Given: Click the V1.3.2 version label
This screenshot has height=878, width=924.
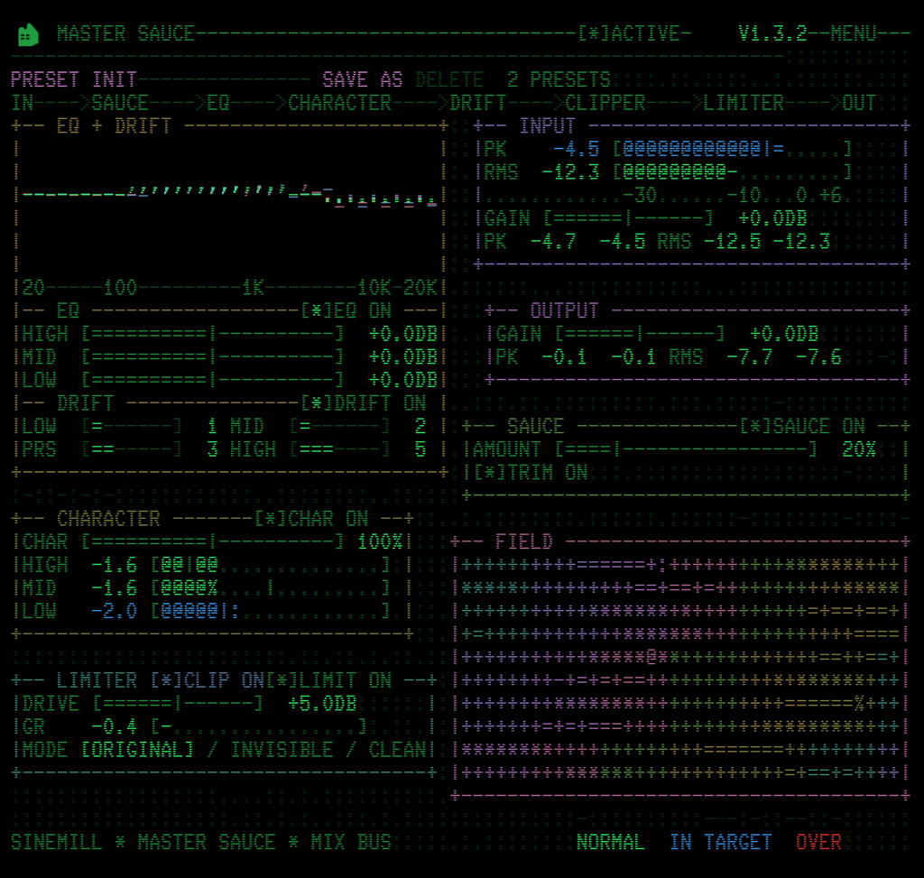Looking at the screenshot, I should [772, 33].
